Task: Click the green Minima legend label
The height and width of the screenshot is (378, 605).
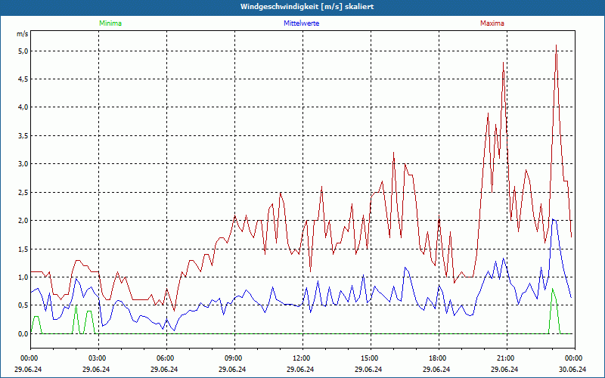Action: coord(110,23)
